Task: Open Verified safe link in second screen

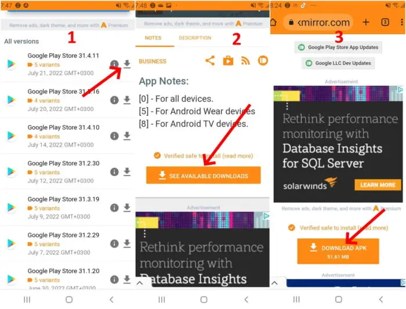Action: coord(204,156)
